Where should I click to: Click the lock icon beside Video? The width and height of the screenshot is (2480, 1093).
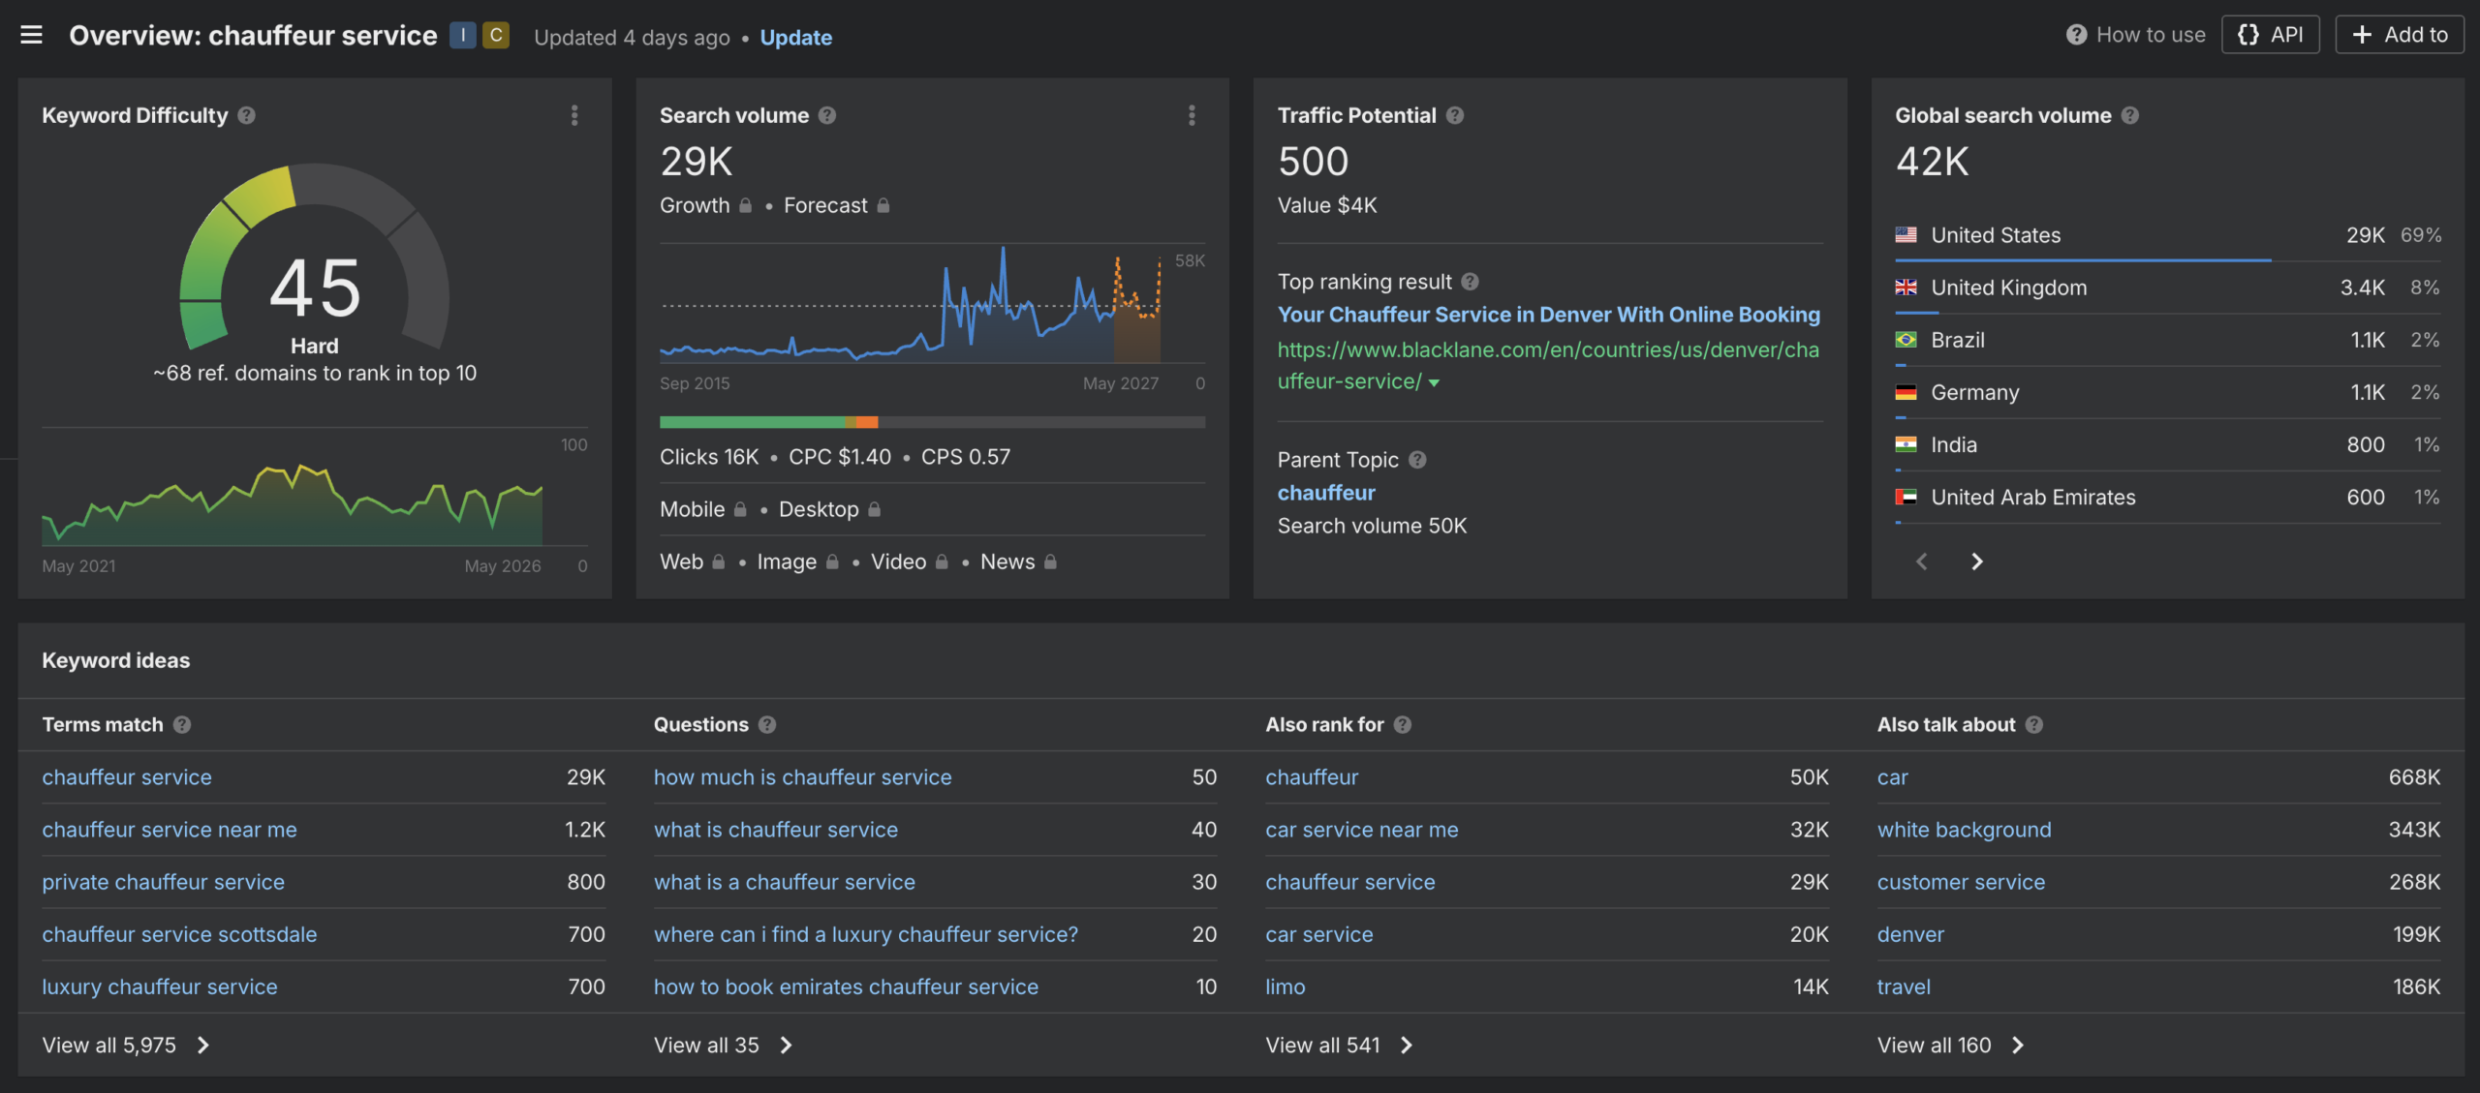point(942,562)
